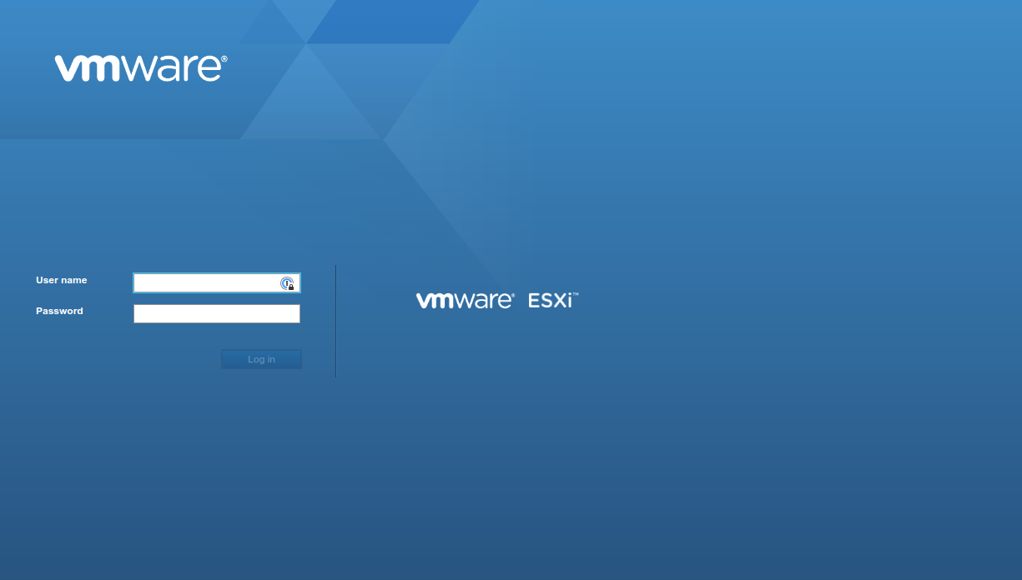1022x580 pixels.
Task: Click the "Password" label
Action: click(x=59, y=311)
